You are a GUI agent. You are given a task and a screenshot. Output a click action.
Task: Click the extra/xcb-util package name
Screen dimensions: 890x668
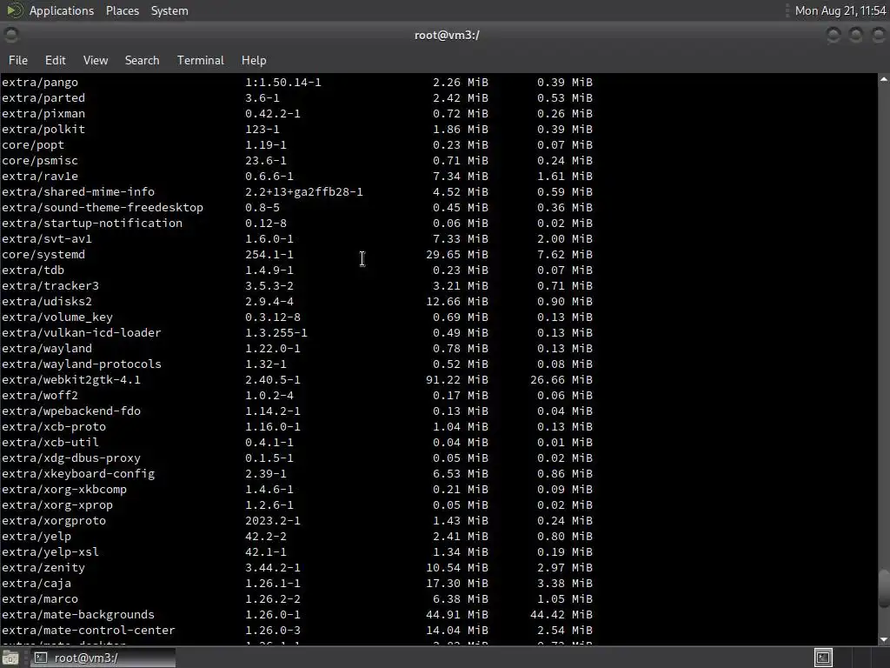coord(50,443)
